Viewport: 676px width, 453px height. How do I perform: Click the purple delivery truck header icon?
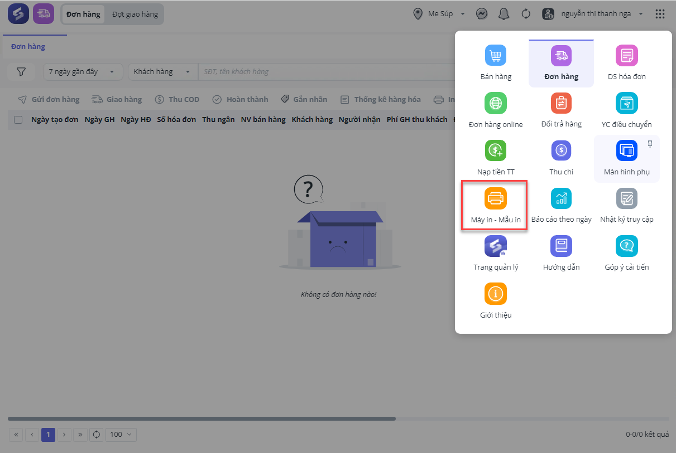click(x=44, y=13)
